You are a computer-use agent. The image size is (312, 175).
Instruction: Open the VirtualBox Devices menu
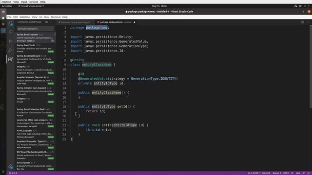pyautogui.click(x=34, y=2)
